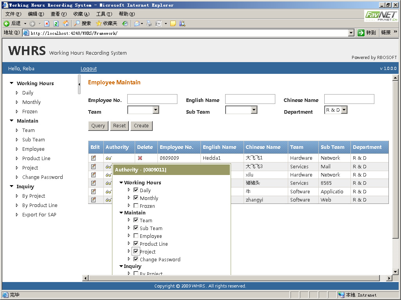Screen dimensions: 401x300
Task: Click the horizontal scrollbar right arrow
Action: coord(389,278)
